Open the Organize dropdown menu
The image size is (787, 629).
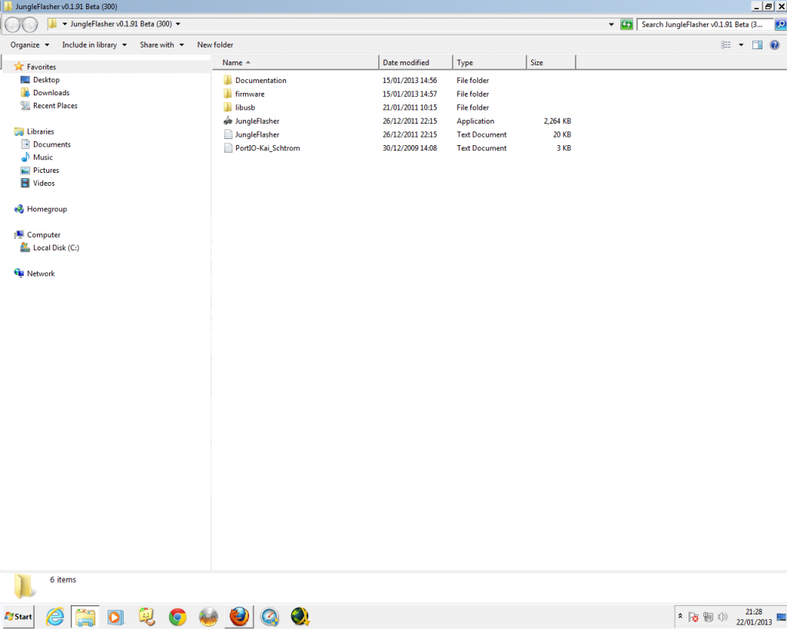[x=29, y=45]
